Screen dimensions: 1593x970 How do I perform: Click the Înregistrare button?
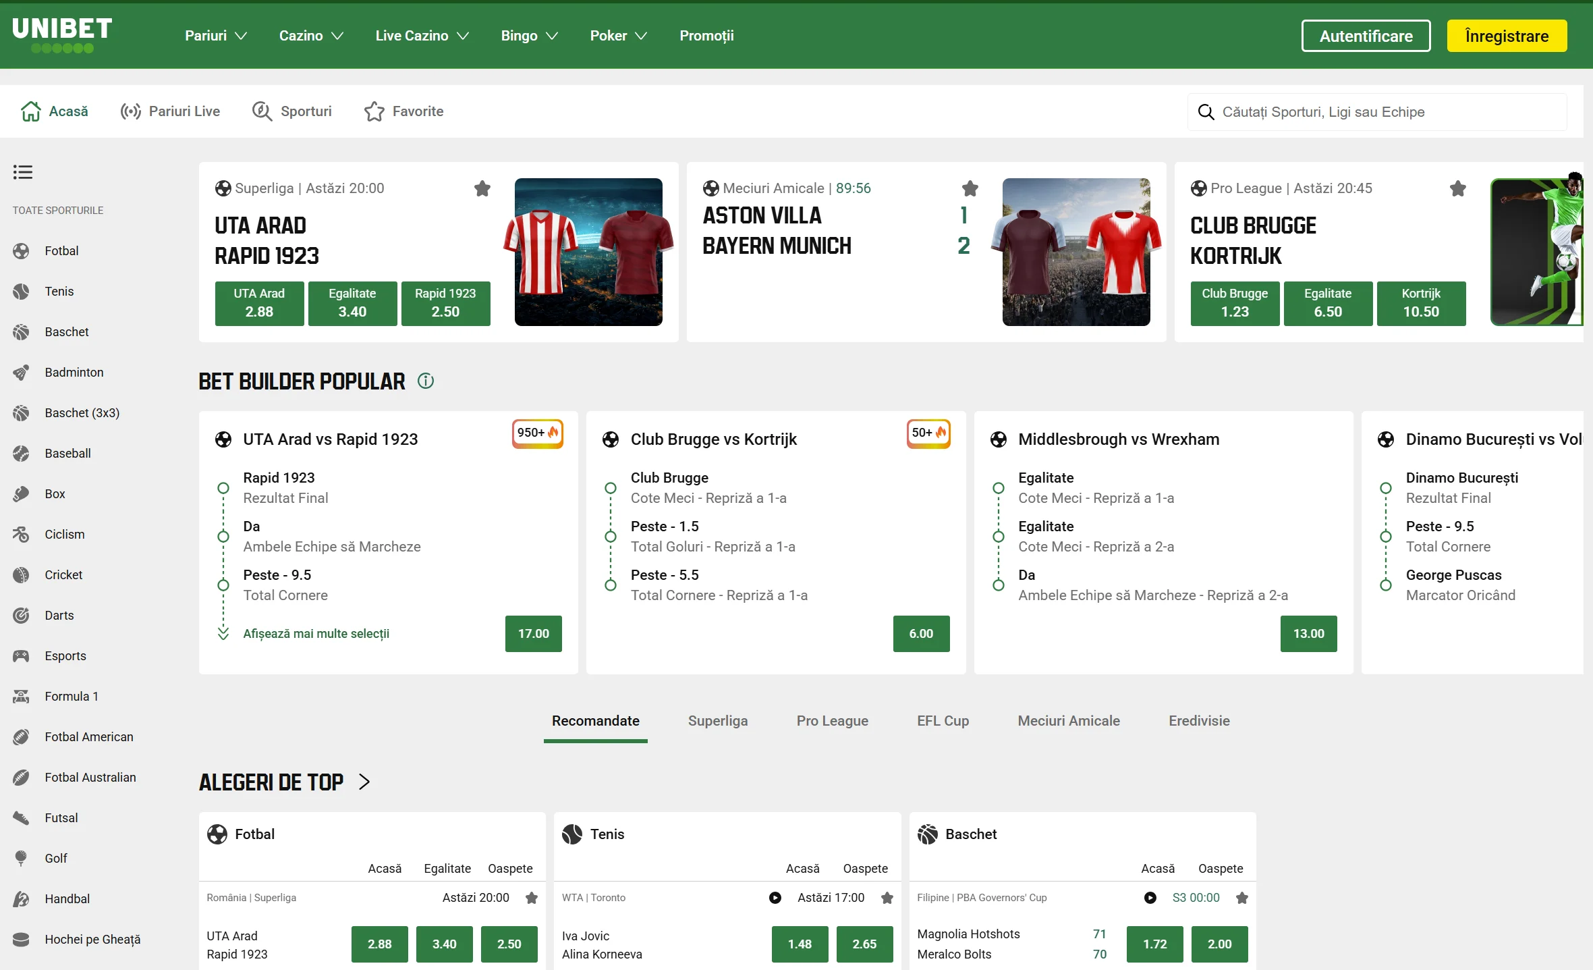(1507, 36)
